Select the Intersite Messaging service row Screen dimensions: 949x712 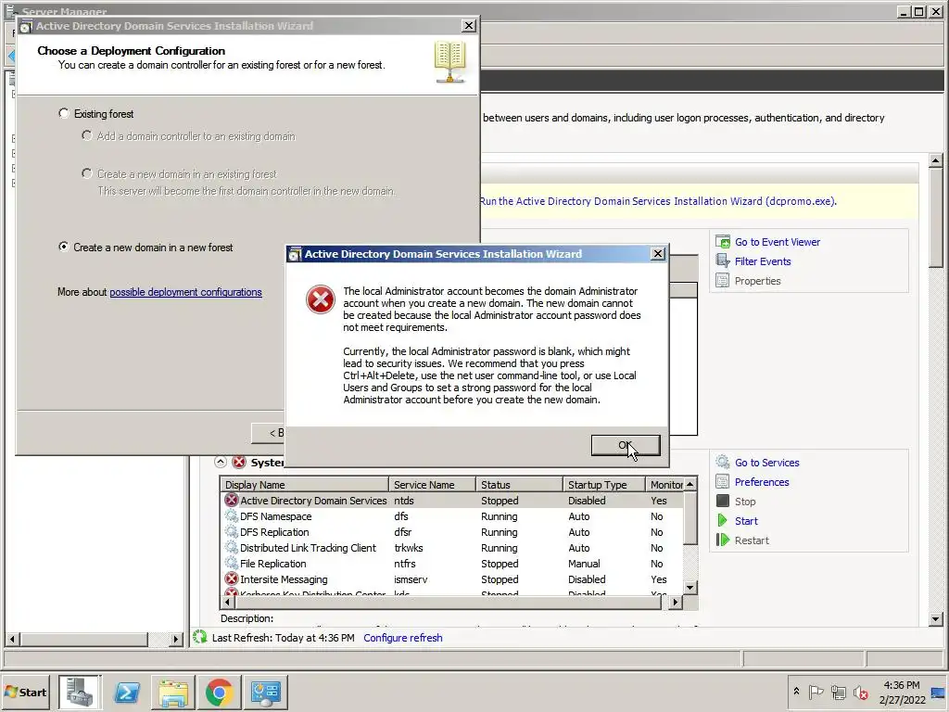coord(452,579)
